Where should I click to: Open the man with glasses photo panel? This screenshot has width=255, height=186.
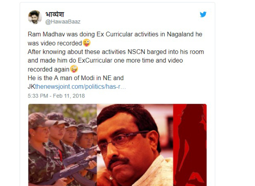pos(135,145)
